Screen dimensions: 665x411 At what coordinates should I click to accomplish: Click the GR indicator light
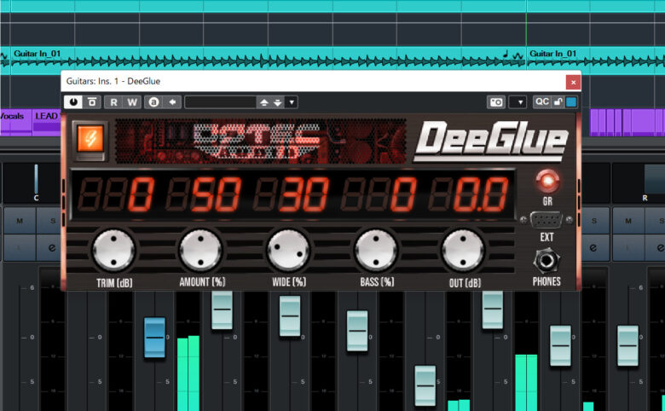click(x=546, y=181)
